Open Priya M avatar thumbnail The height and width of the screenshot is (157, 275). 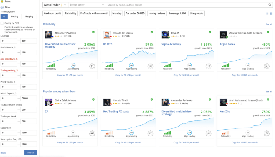(165, 35)
